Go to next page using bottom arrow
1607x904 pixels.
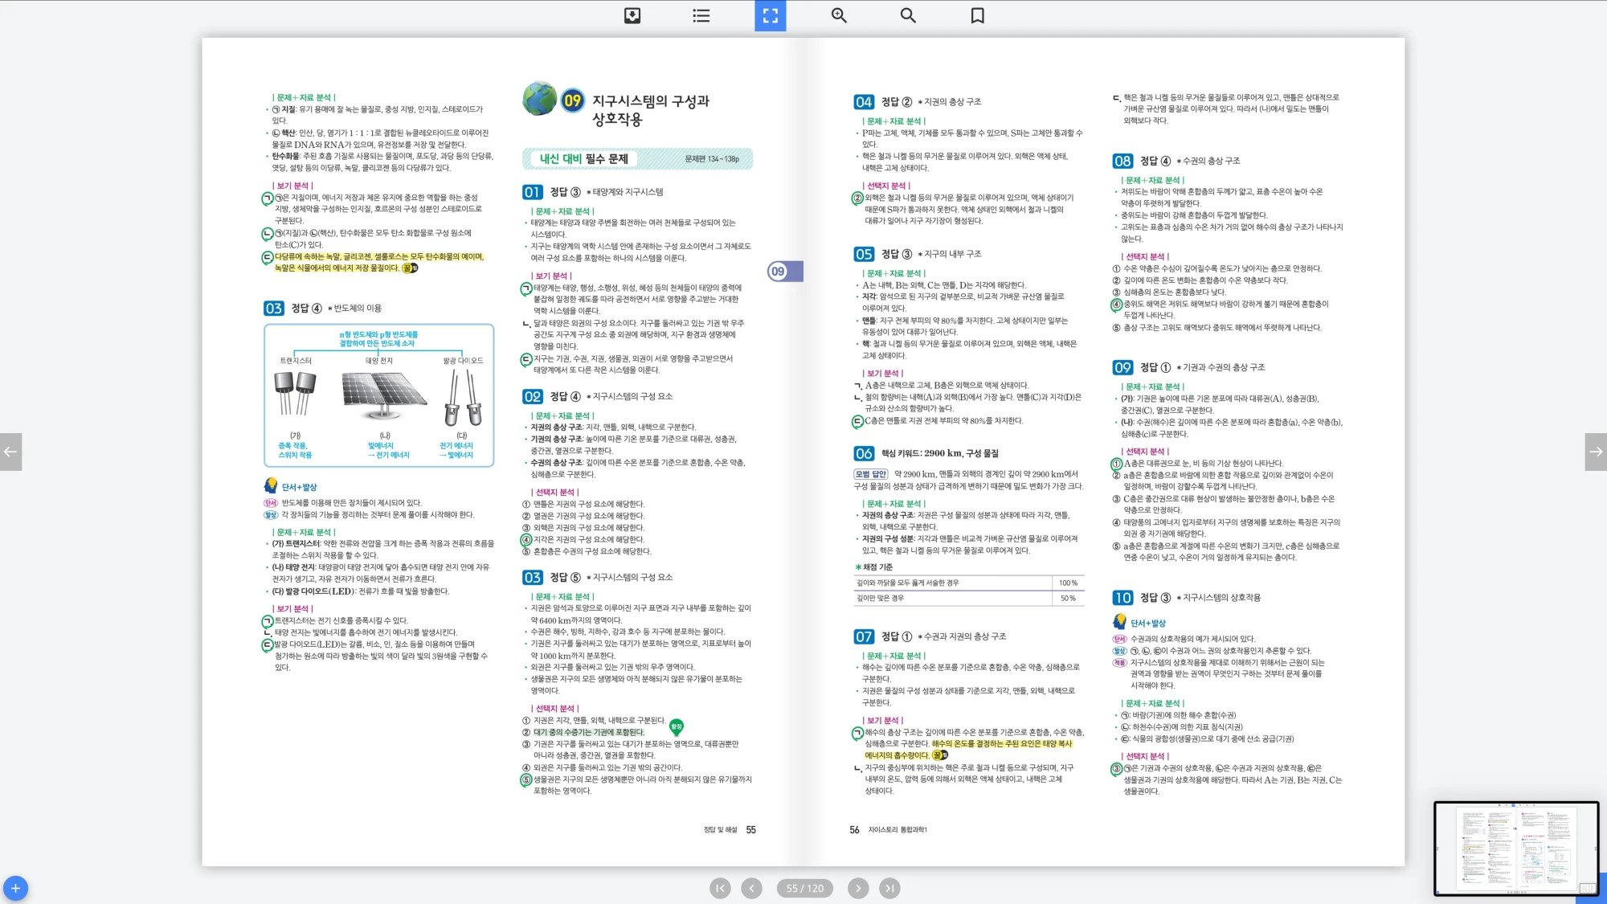pyautogui.click(x=858, y=888)
